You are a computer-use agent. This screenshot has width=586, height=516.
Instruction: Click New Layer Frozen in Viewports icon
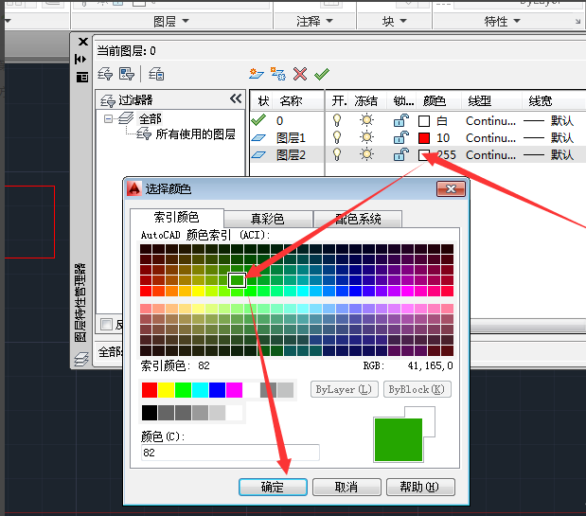click(x=278, y=74)
